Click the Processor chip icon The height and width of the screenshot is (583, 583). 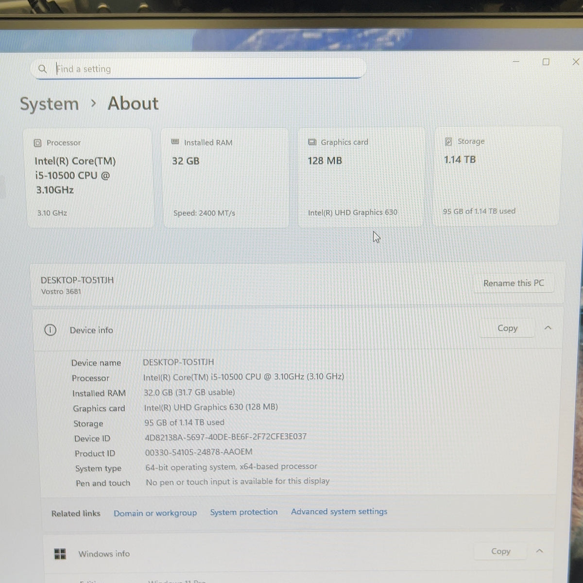click(37, 143)
